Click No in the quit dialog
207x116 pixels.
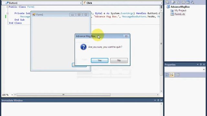pyautogui.click(x=119, y=60)
